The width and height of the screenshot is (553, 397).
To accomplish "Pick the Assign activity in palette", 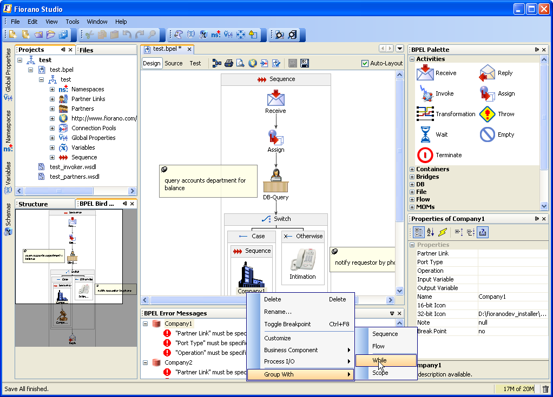I will pyautogui.click(x=497, y=93).
